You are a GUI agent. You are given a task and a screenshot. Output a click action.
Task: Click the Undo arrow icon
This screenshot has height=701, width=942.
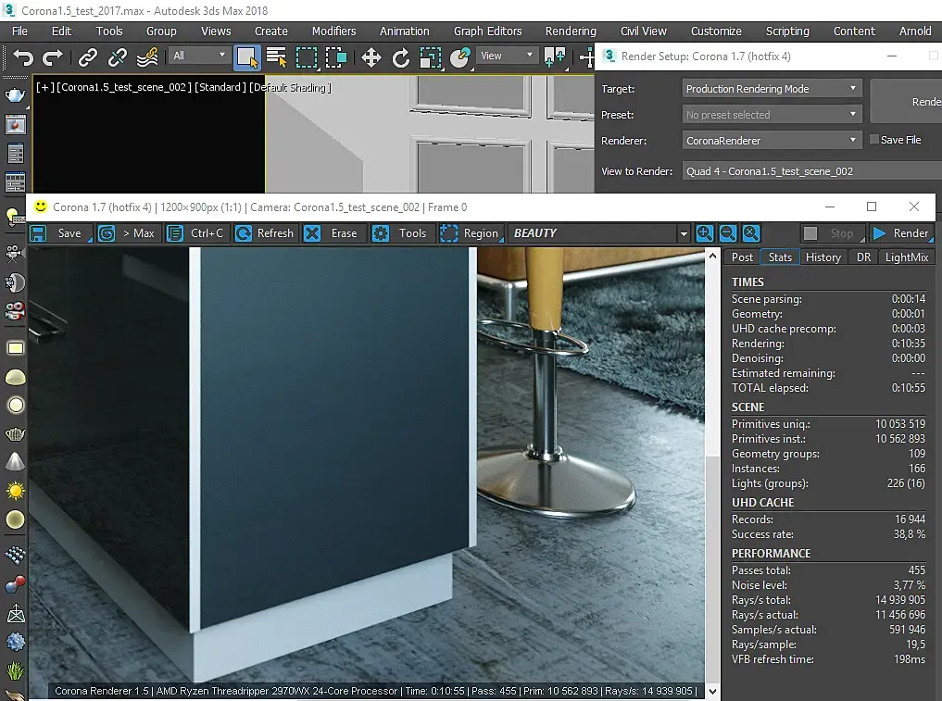point(23,57)
